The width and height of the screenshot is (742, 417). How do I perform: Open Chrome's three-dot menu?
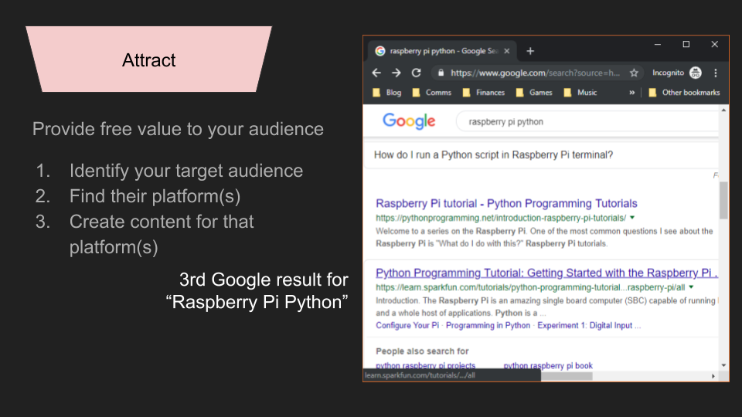[716, 73]
